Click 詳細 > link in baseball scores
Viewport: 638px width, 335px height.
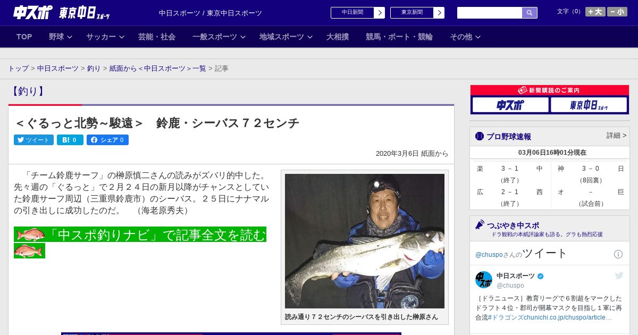pyautogui.click(x=616, y=136)
